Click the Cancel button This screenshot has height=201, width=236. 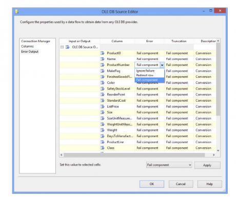pyautogui.click(x=181, y=184)
